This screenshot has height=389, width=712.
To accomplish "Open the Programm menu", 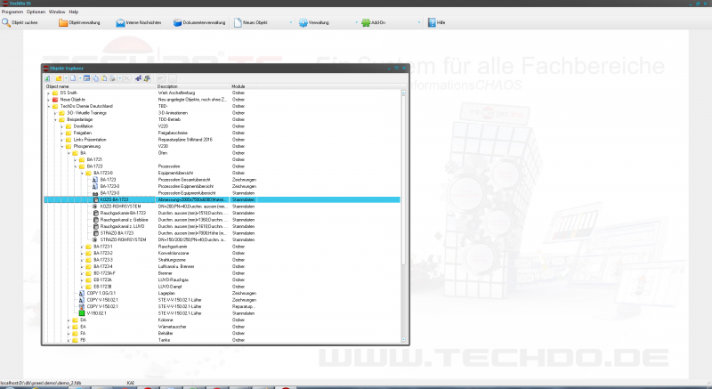I will tap(12, 12).
